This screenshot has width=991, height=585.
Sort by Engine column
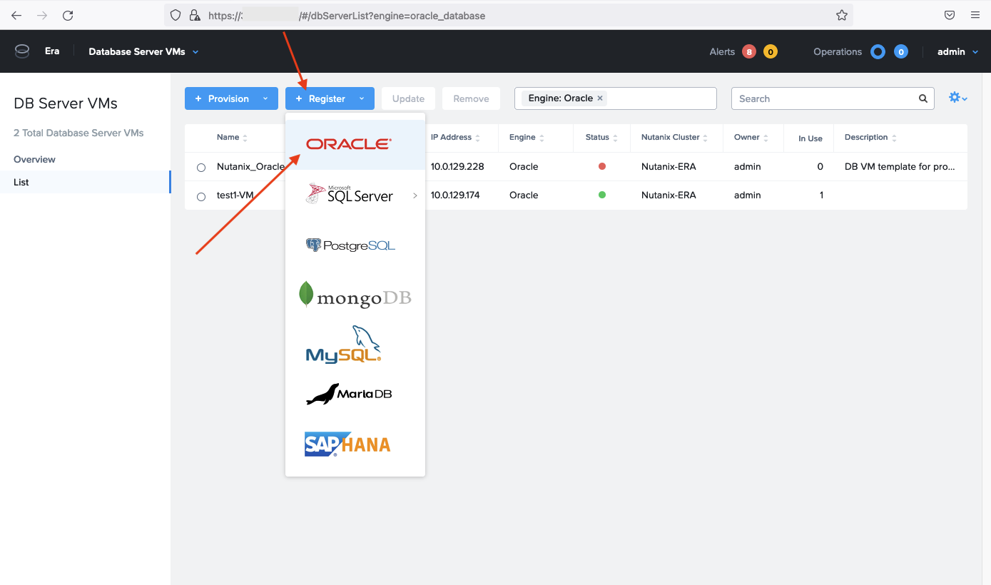click(x=527, y=138)
